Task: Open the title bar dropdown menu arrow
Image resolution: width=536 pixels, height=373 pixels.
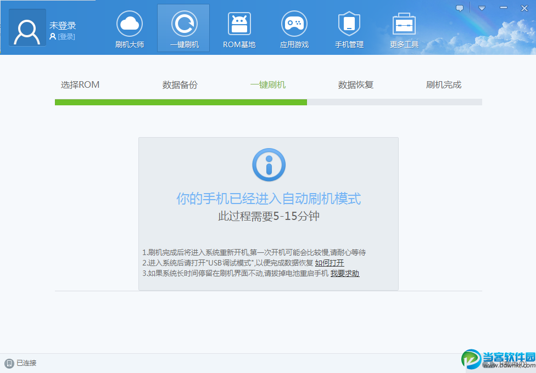Action: [x=482, y=8]
